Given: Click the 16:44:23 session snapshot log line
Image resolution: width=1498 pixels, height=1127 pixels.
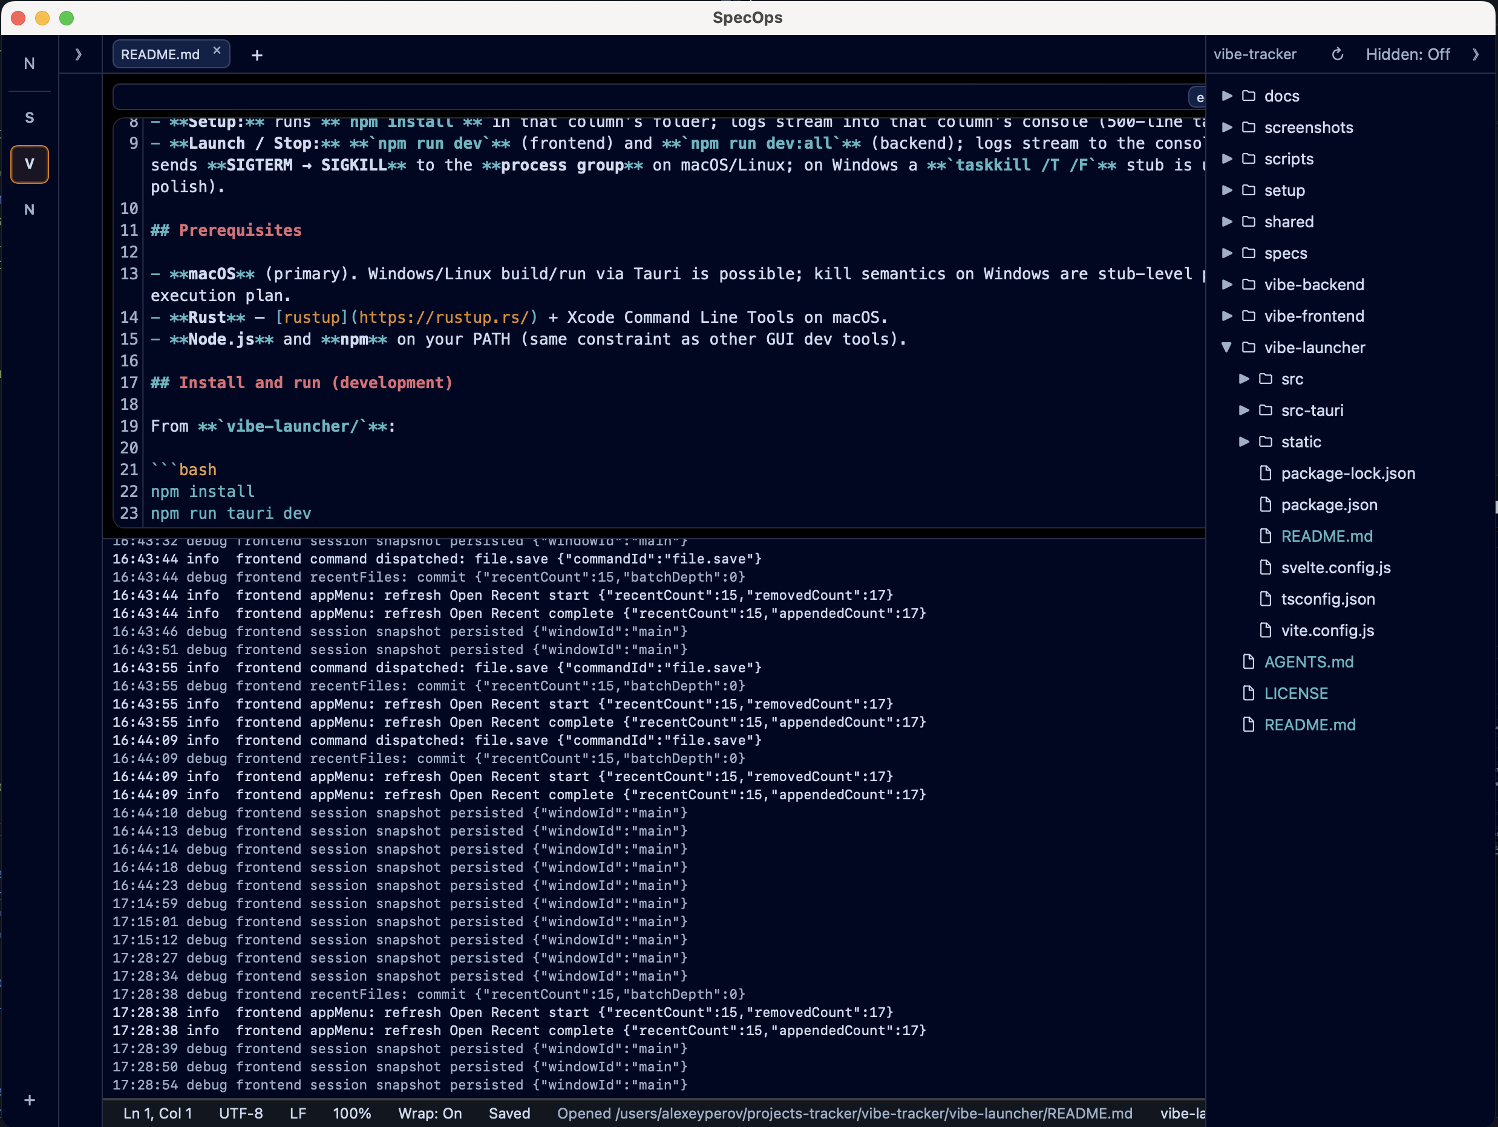Looking at the screenshot, I should coord(399,885).
